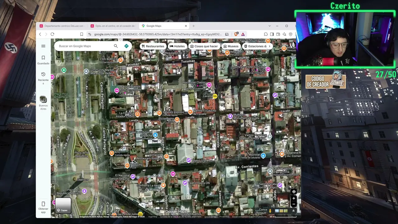Image resolution: width=398 pixels, height=224 pixels.
Task: Open the Bunker Dance marker
Action: tap(275, 95)
